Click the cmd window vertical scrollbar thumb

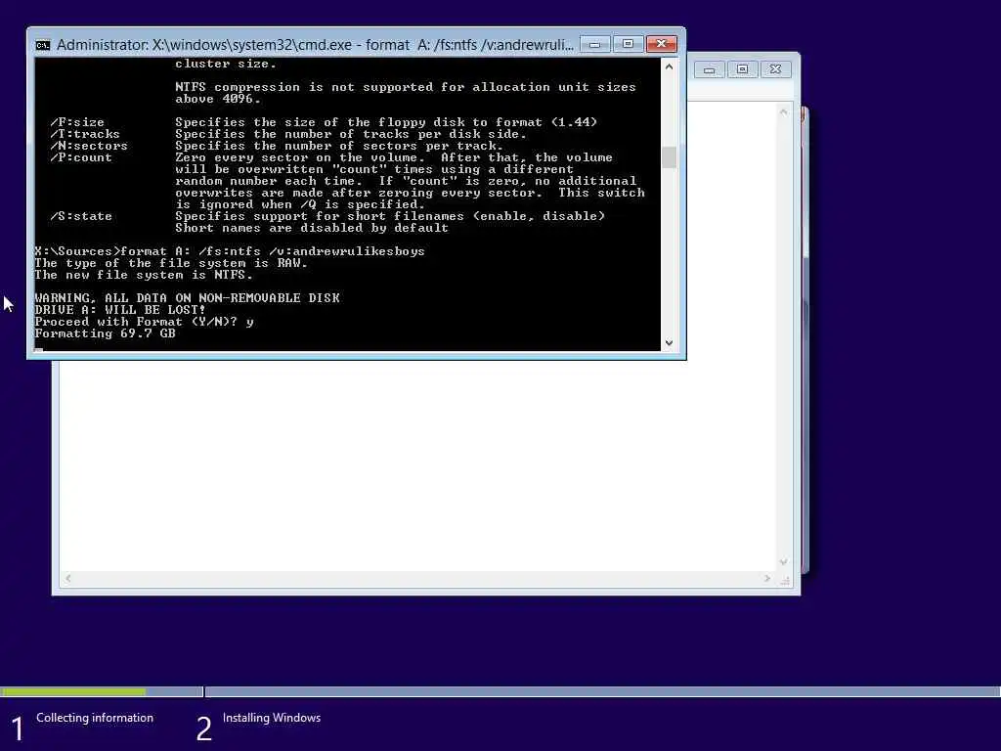click(x=669, y=157)
